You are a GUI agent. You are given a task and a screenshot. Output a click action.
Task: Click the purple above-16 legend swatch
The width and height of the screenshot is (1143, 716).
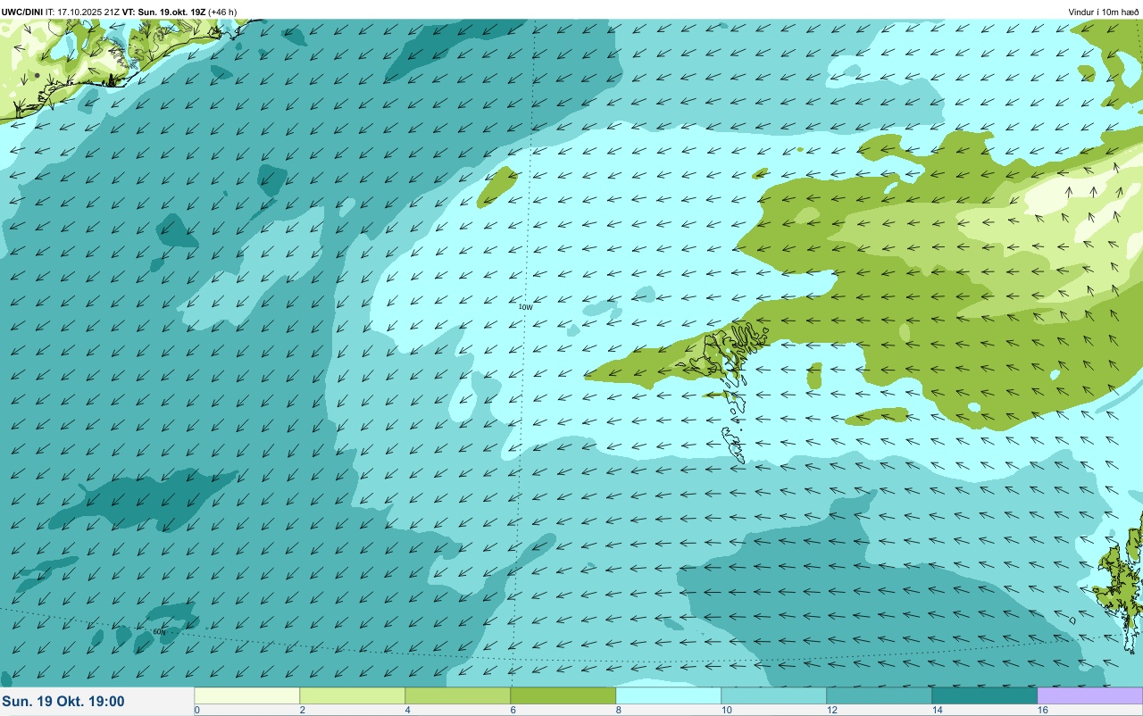(x=1090, y=695)
